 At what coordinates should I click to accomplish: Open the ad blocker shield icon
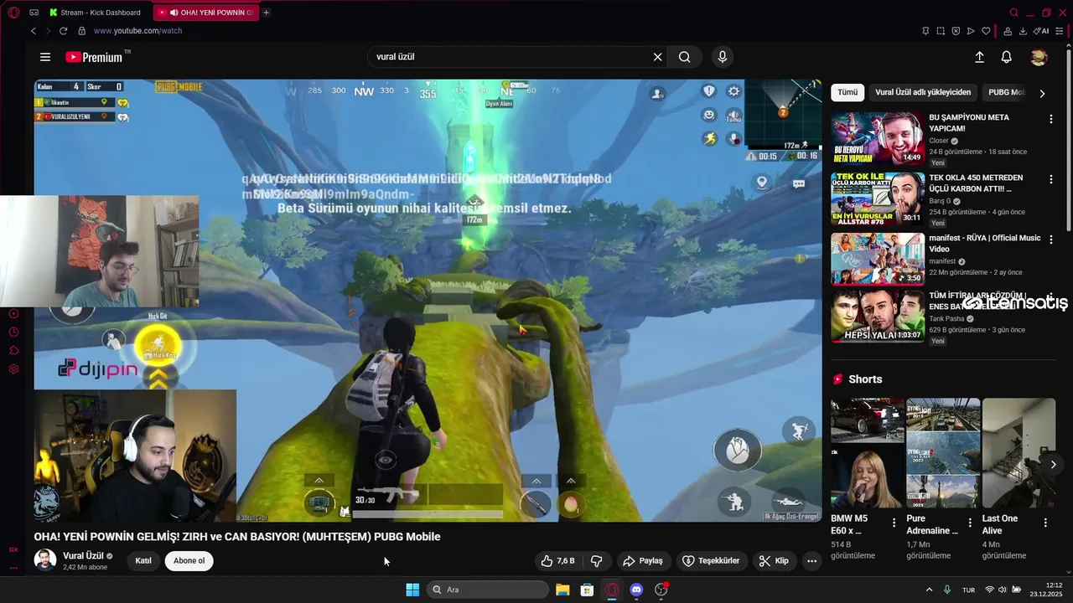click(956, 31)
